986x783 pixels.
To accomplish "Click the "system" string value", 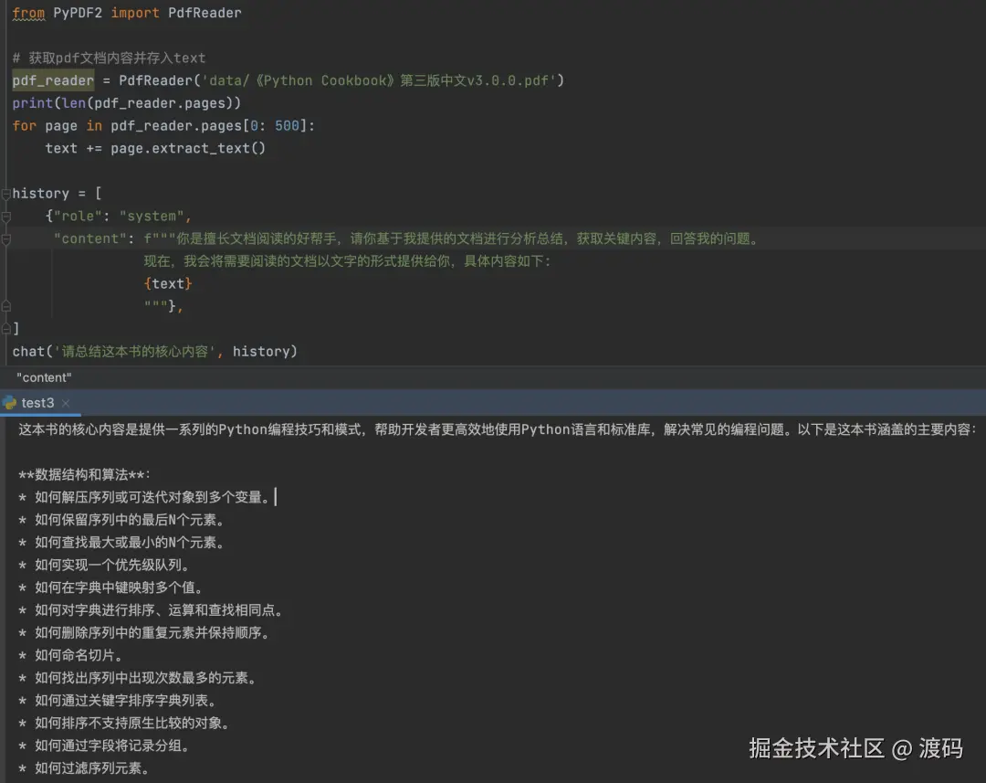I will [152, 217].
